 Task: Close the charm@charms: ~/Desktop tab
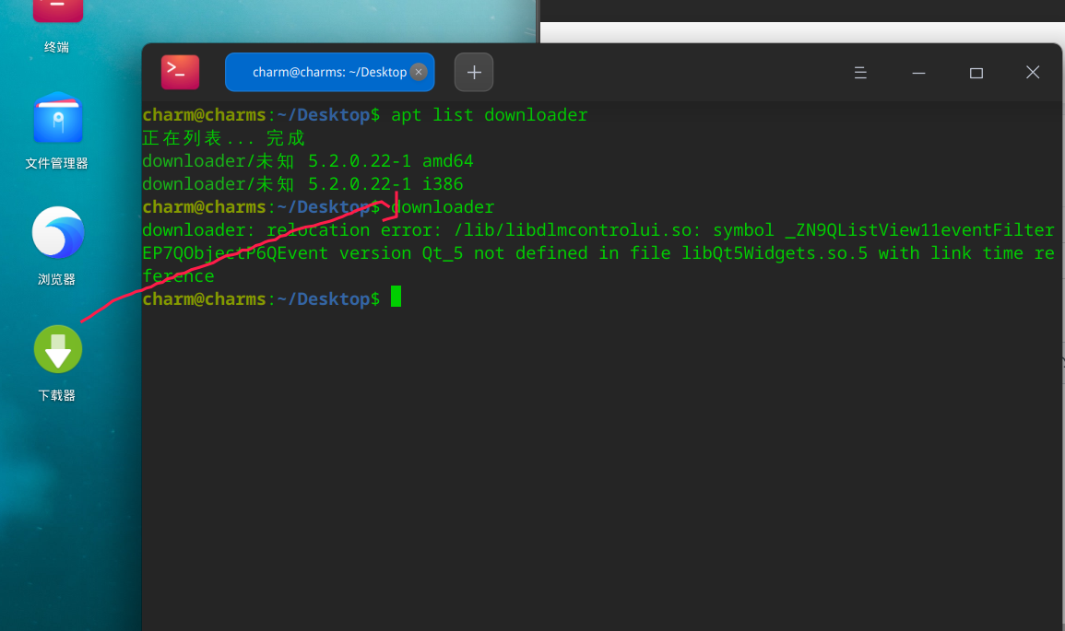coord(419,72)
